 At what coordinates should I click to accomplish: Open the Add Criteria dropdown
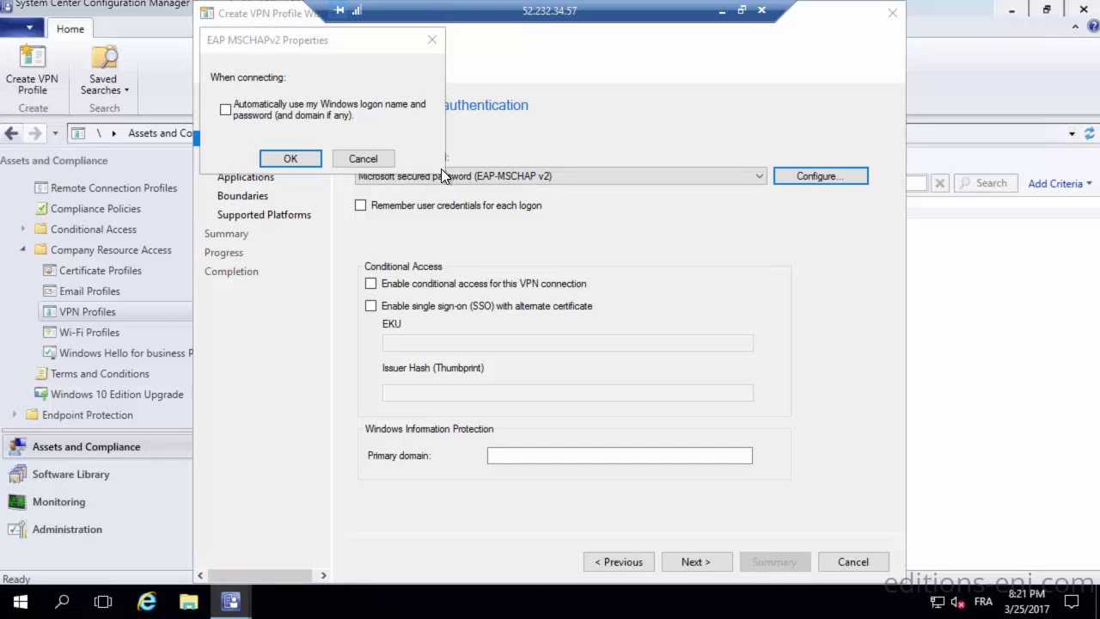click(x=1060, y=183)
